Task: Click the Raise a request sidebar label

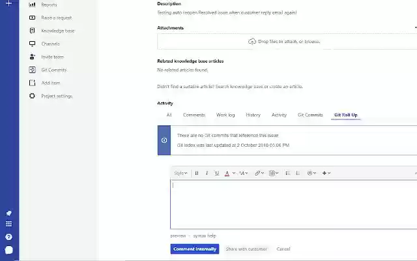Action: pyautogui.click(x=57, y=18)
